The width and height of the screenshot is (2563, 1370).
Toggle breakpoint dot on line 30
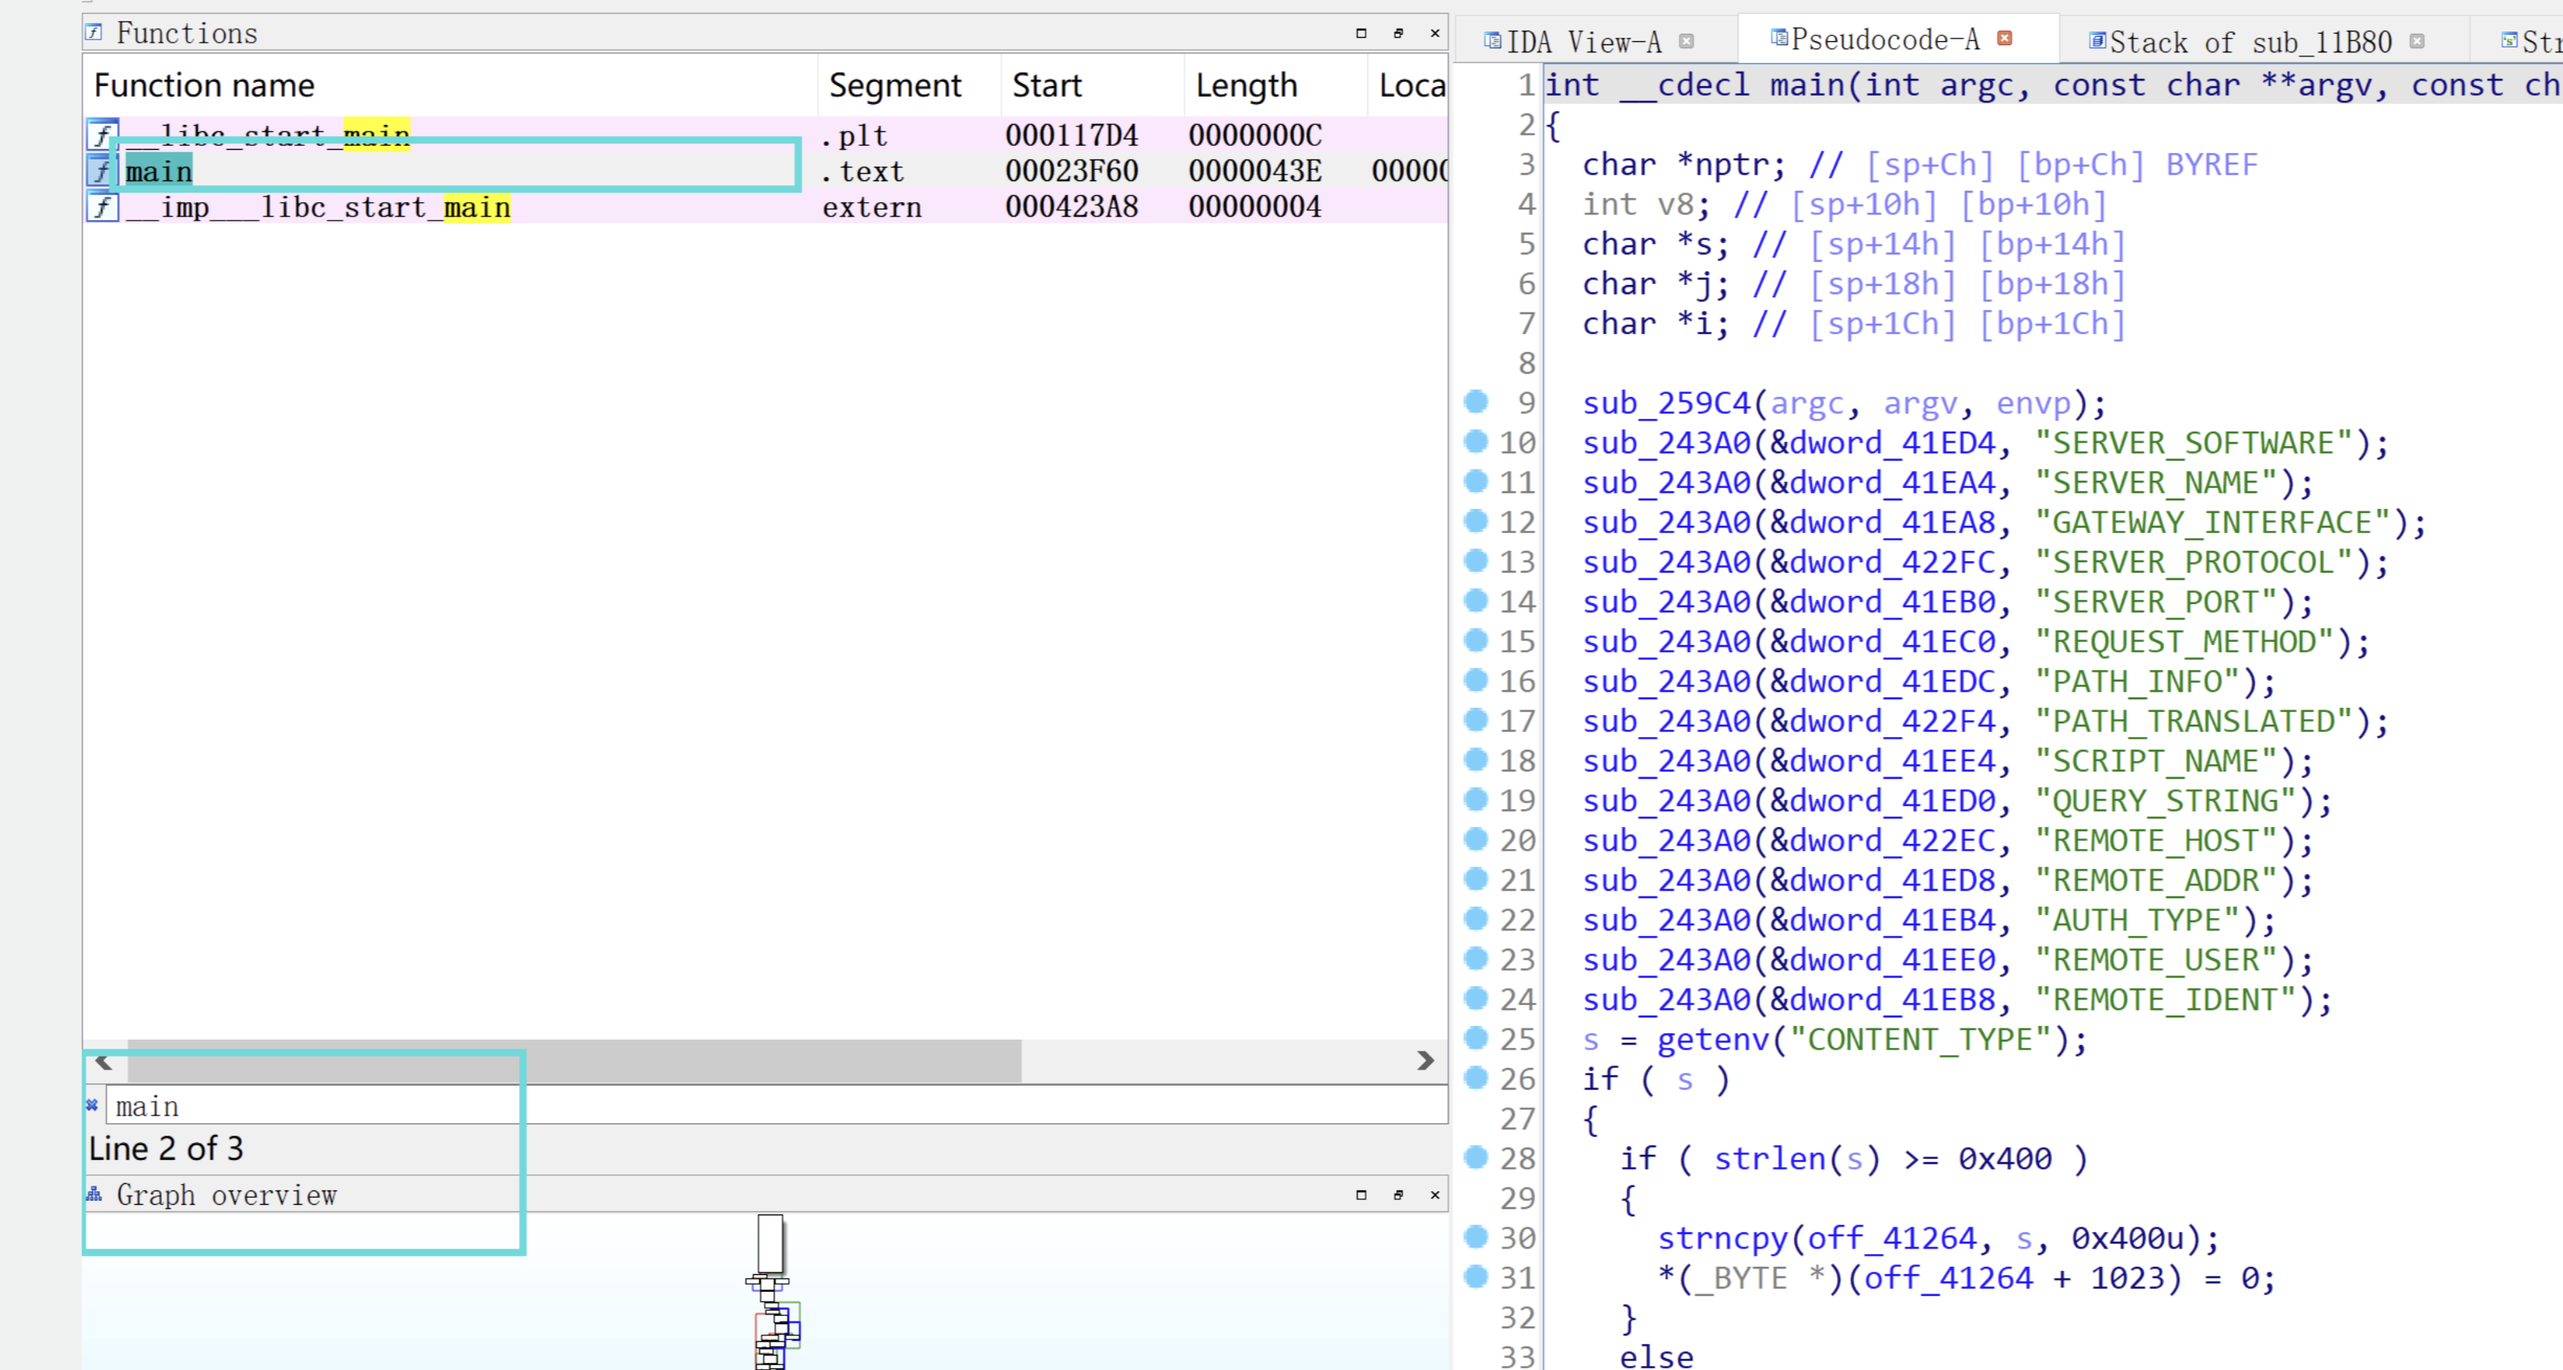point(1476,1236)
